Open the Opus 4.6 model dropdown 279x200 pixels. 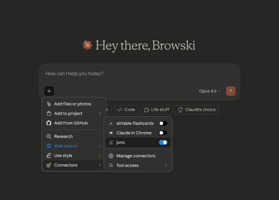point(210,91)
